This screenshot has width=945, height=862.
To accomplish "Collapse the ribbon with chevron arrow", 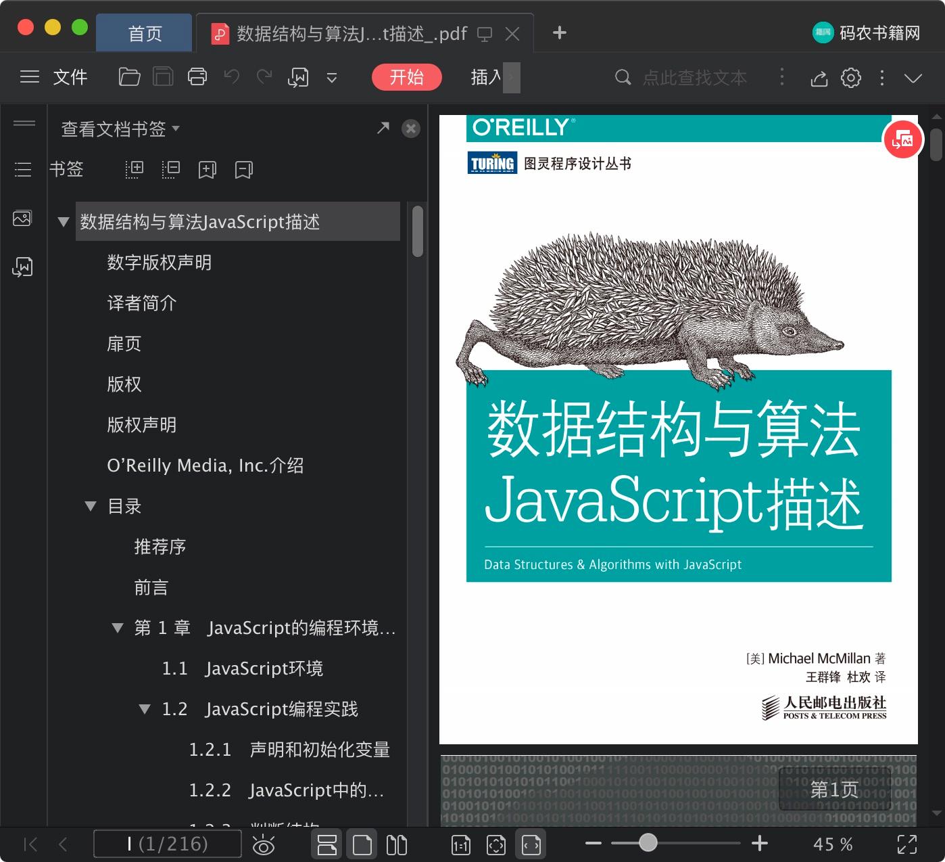I will 913,78.
